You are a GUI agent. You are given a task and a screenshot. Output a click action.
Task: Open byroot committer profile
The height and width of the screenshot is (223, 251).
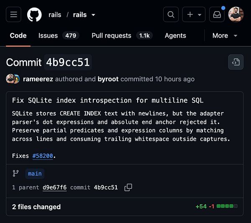108,79
